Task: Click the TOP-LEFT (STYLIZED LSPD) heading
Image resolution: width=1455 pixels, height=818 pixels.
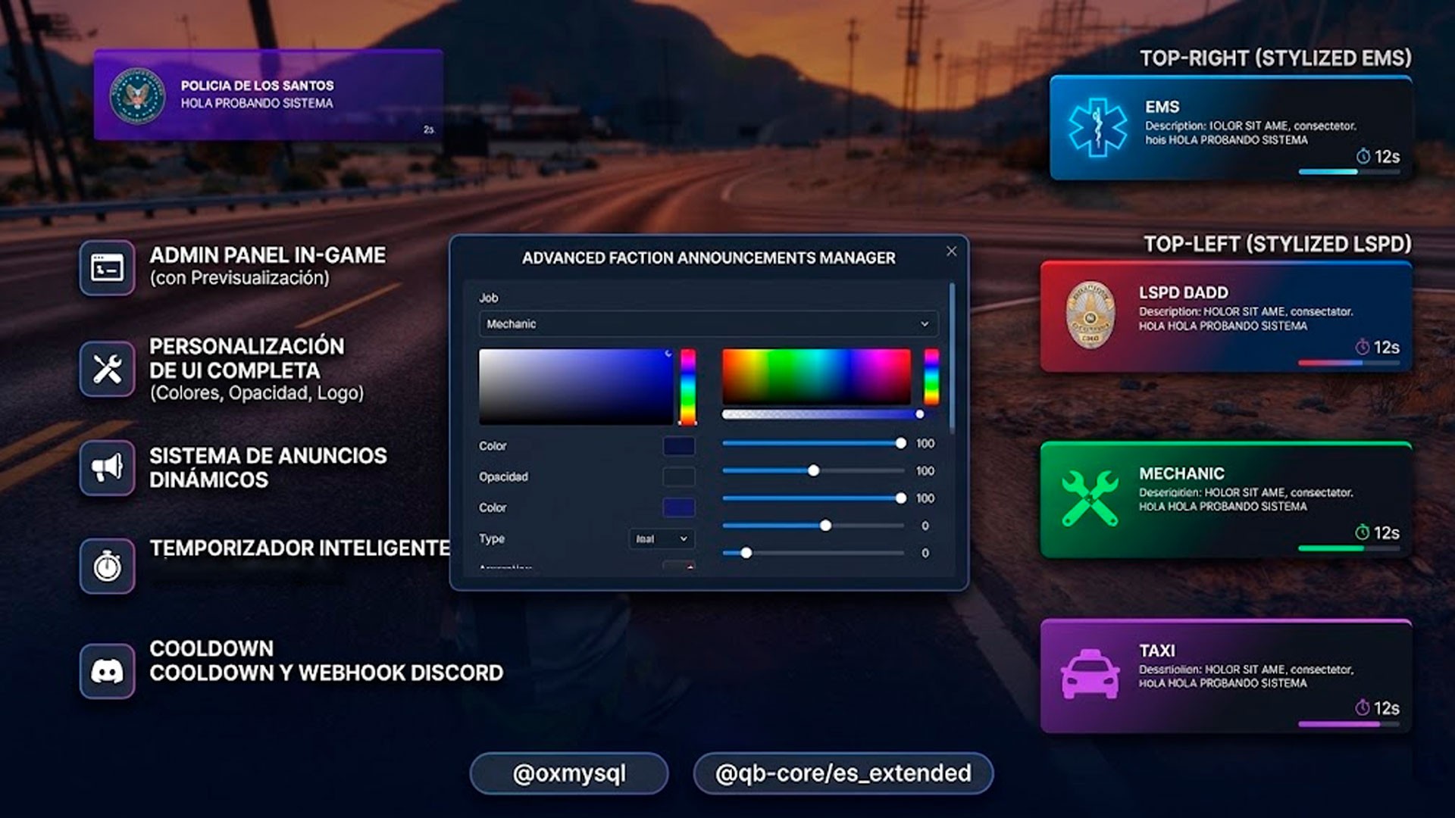Action: 1277,244
